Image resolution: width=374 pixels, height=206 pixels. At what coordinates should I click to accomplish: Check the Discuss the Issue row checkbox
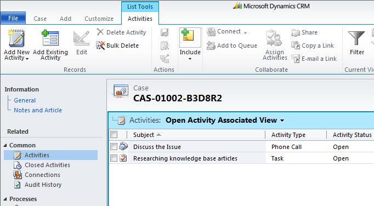click(114, 146)
